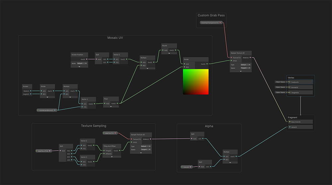Select the Alpha(1) block in Fragment

pyautogui.click(x=300, y=127)
